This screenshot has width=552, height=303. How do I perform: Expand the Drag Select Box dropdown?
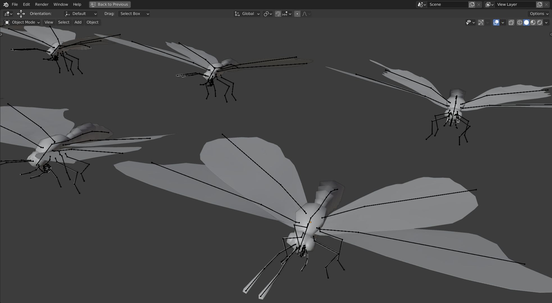pos(134,14)
